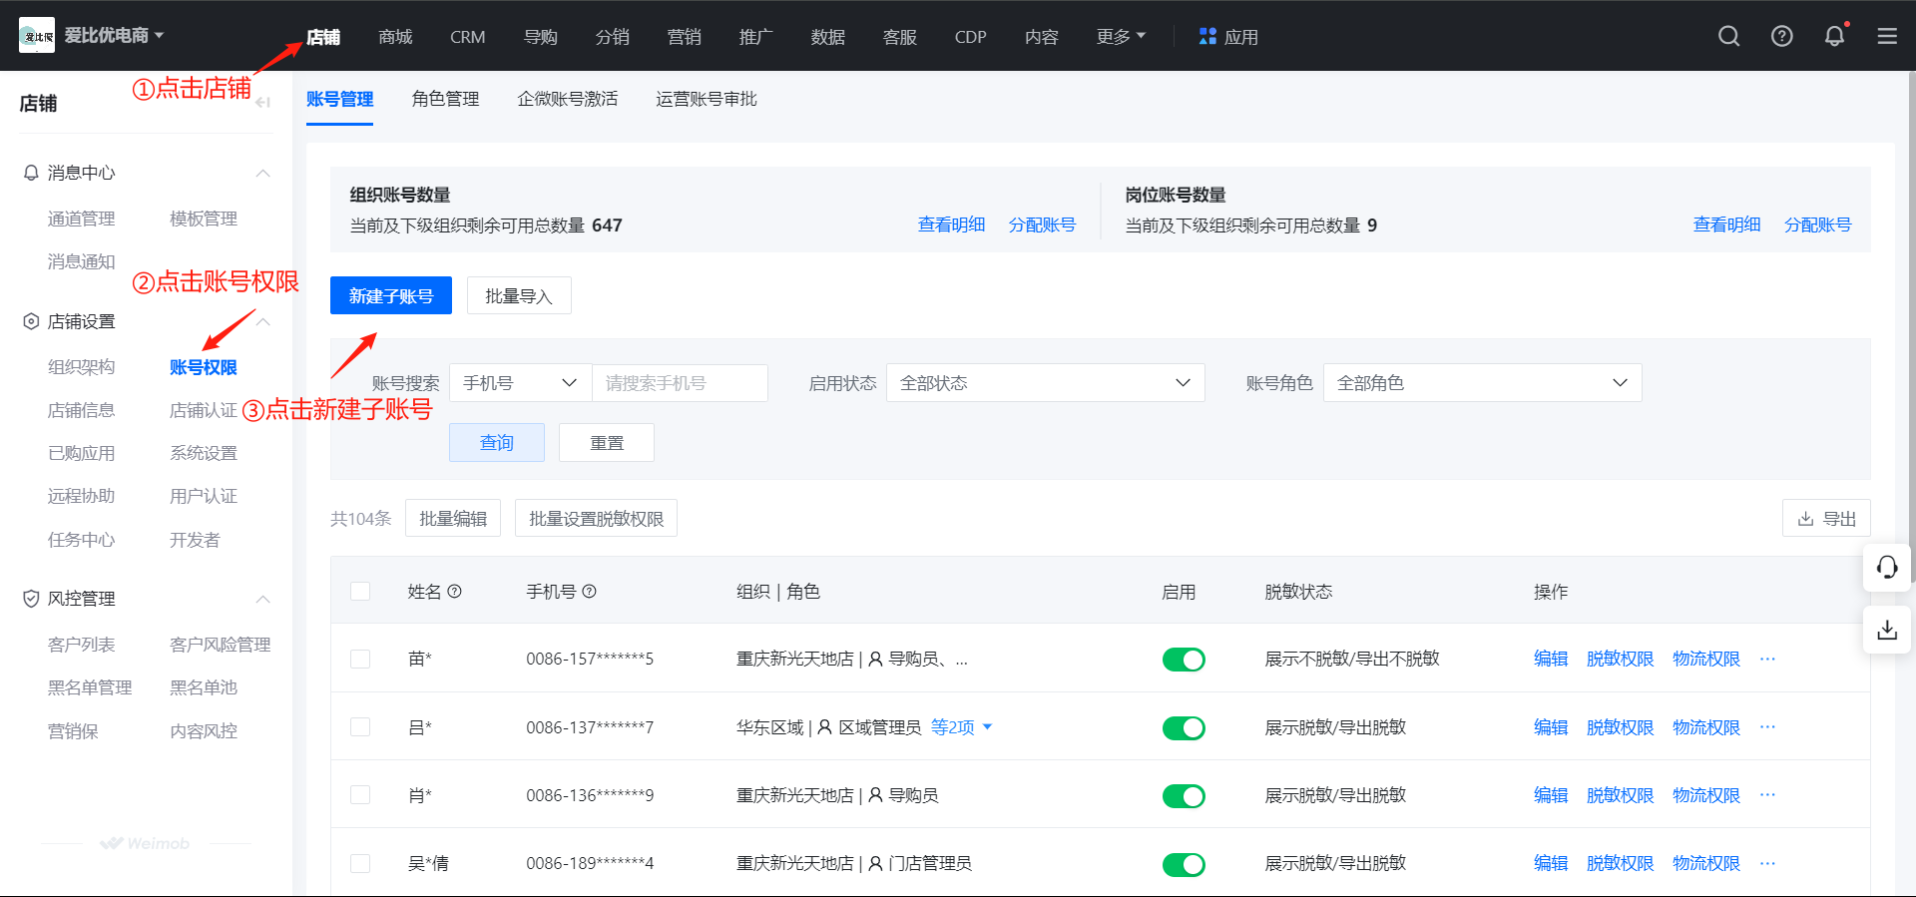1916x897 pixels.
Task: Open the 手机号 search type dropdown
Action: (521, 383)
